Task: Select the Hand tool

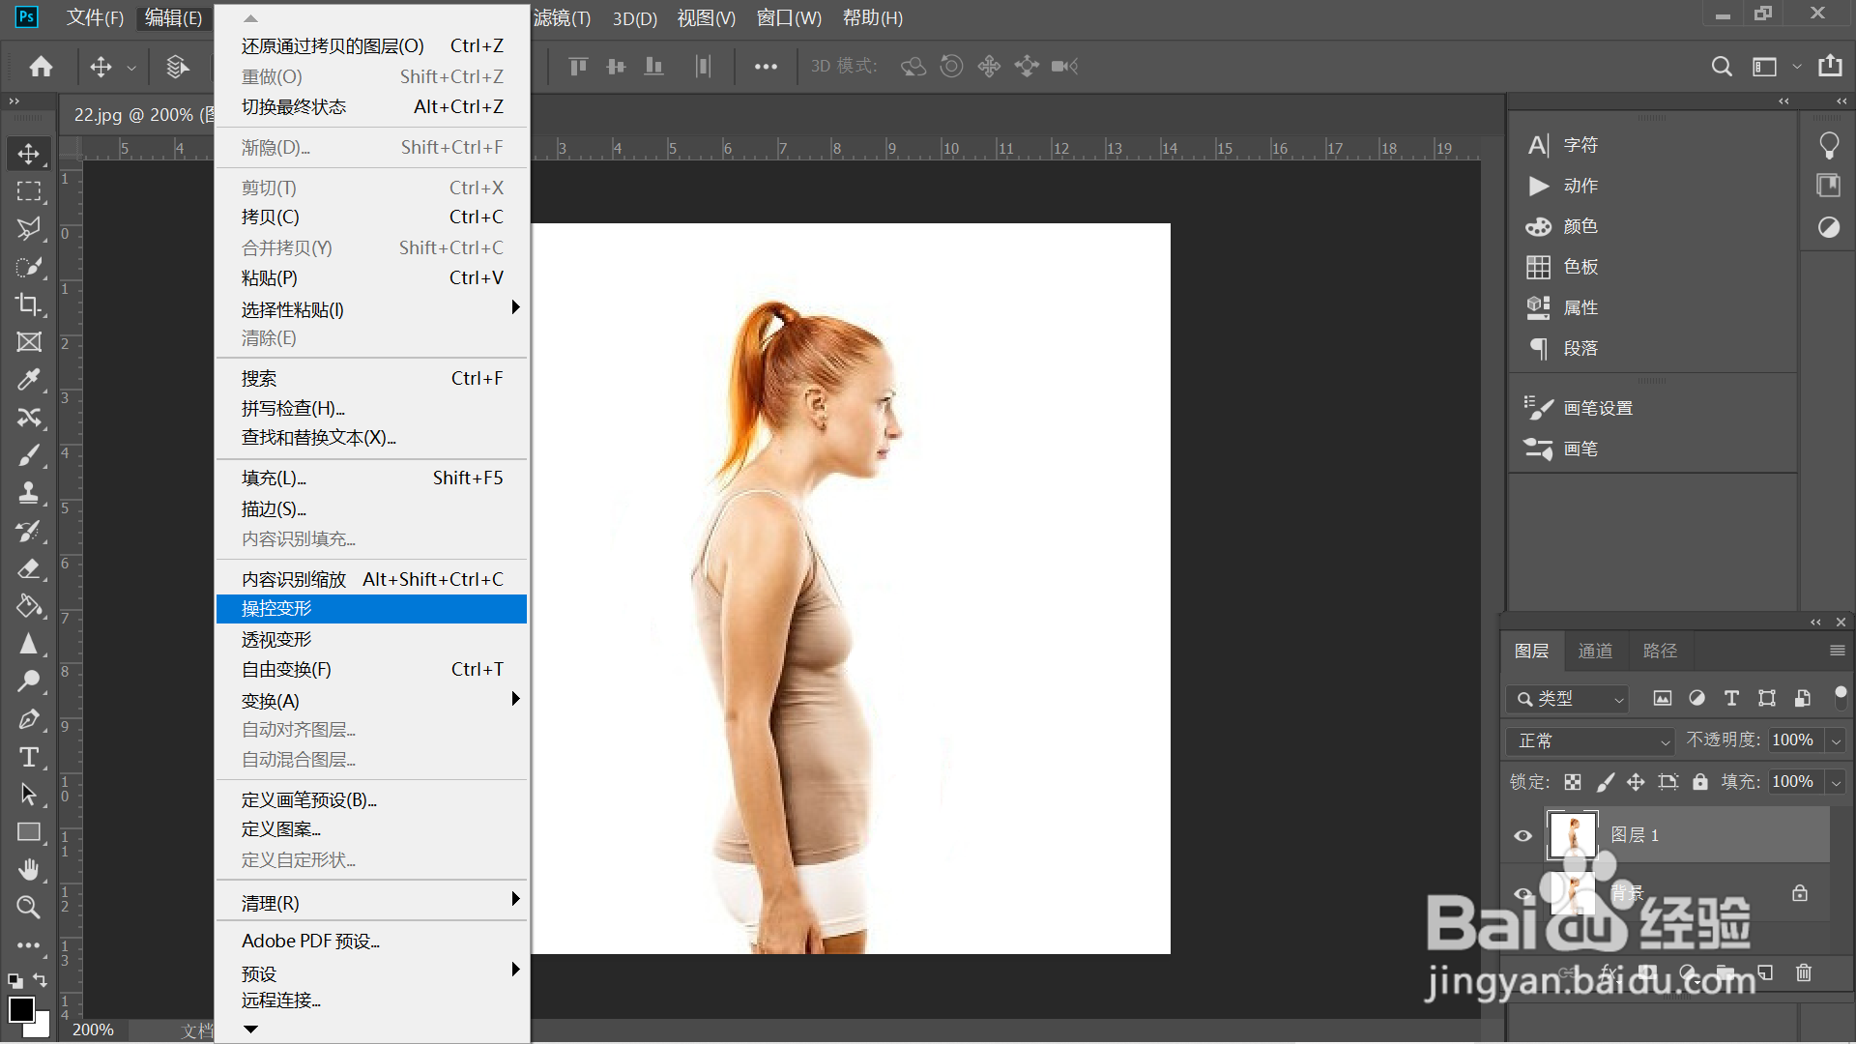Action: pyautogui.click(x=29, y=869)
